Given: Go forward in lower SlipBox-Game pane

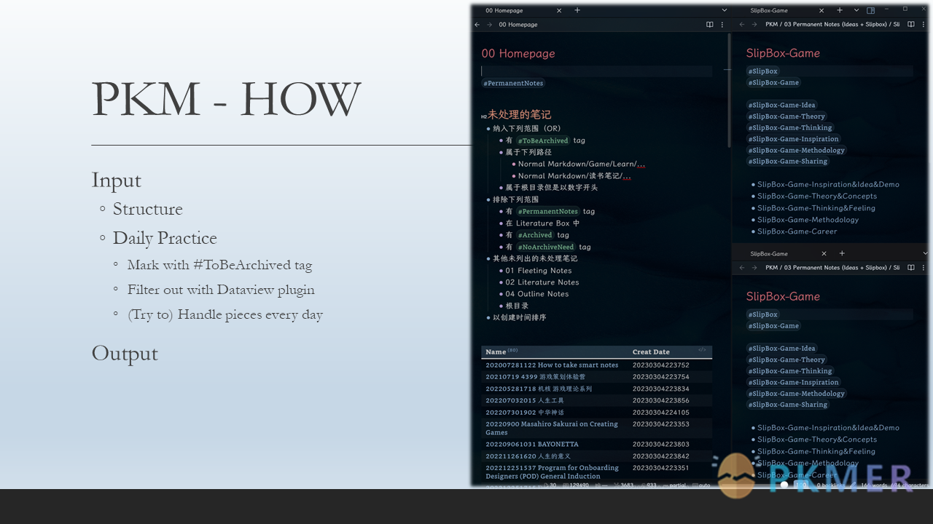Looking at the screenshot, I should (x=754, y=268).
